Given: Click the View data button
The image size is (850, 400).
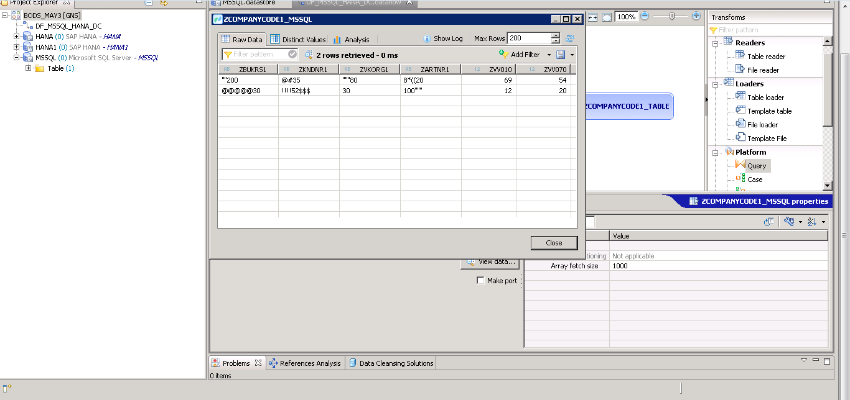Looking at the screenshot, I should point(490,261).
